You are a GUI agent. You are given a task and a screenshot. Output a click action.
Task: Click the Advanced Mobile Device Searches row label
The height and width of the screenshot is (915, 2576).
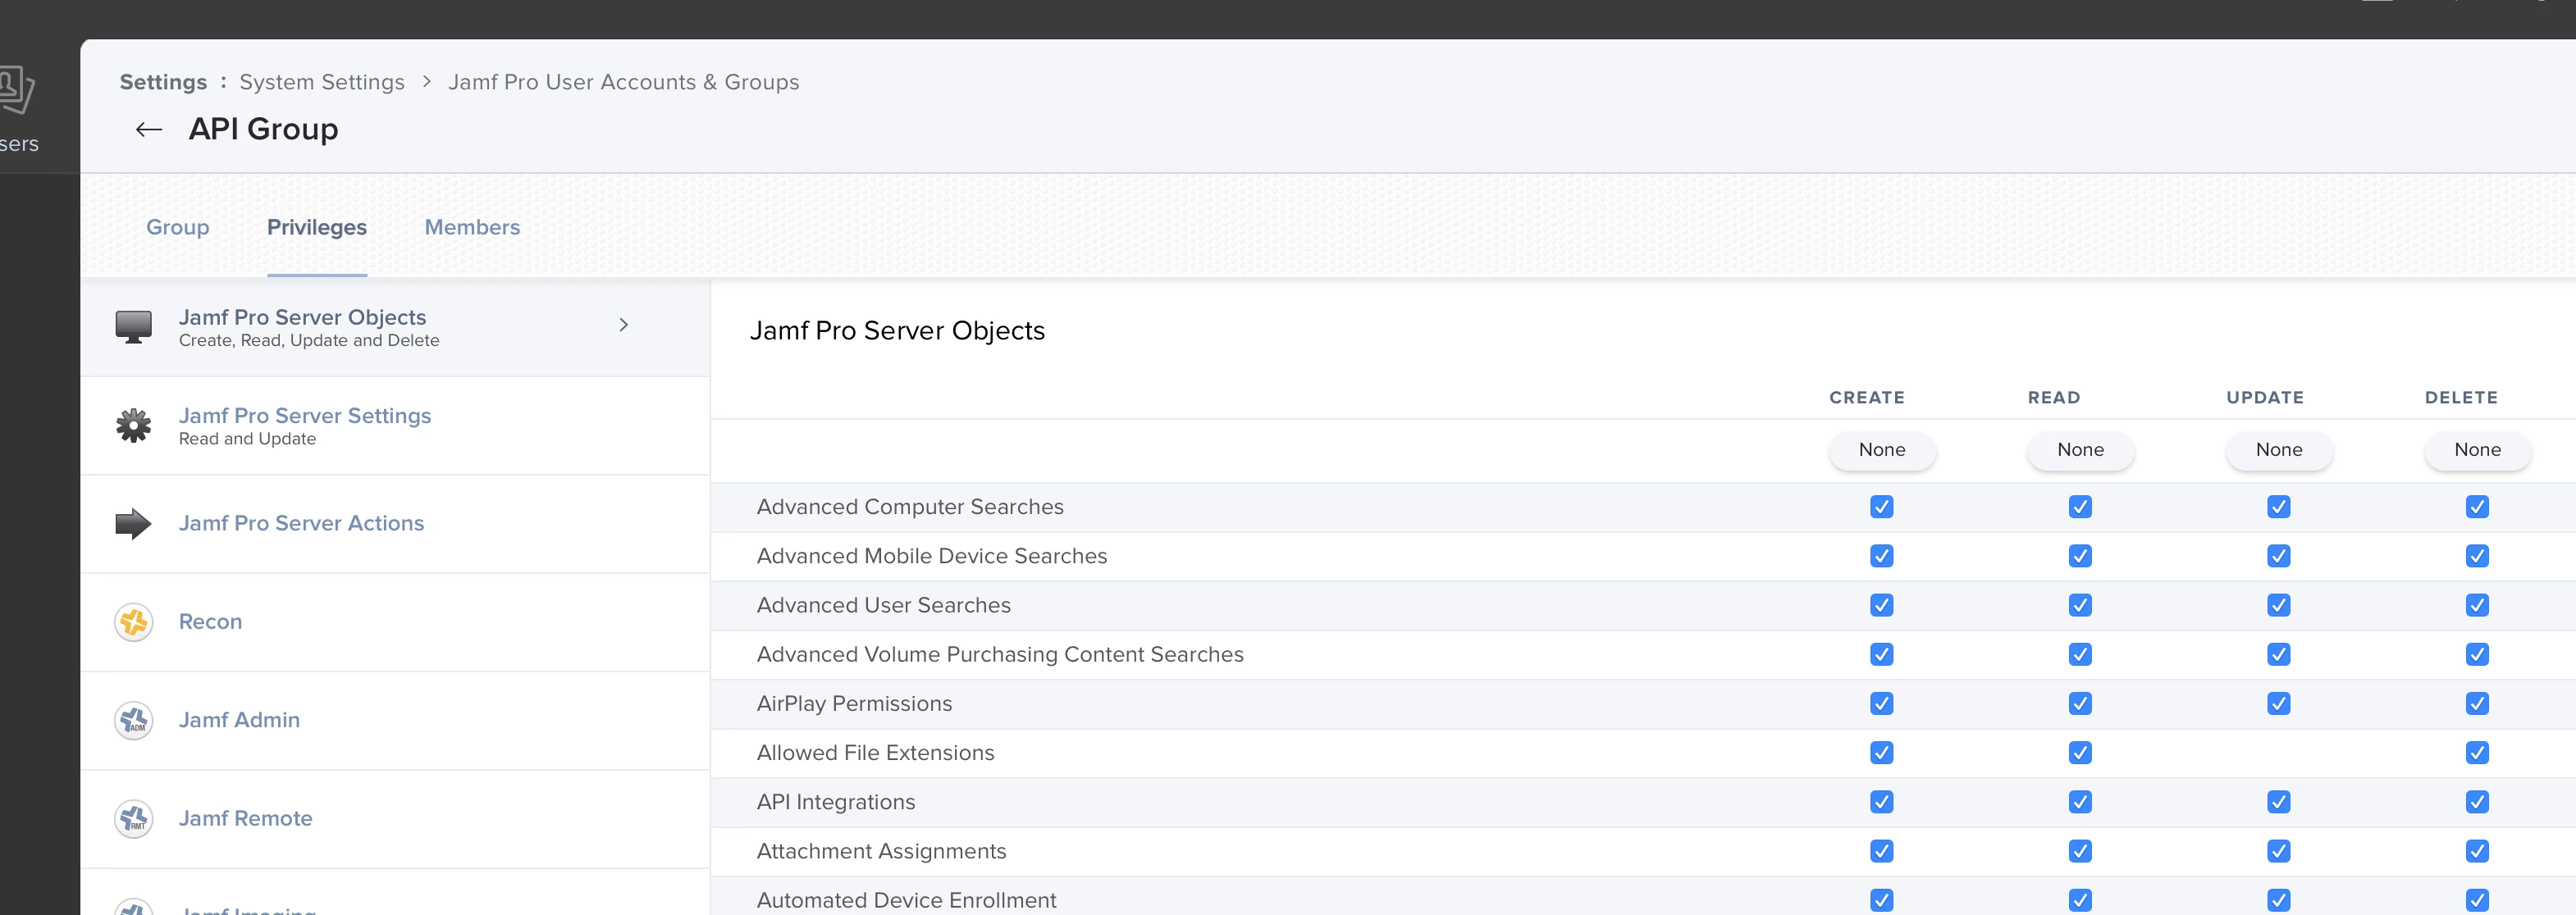[932, 555]
